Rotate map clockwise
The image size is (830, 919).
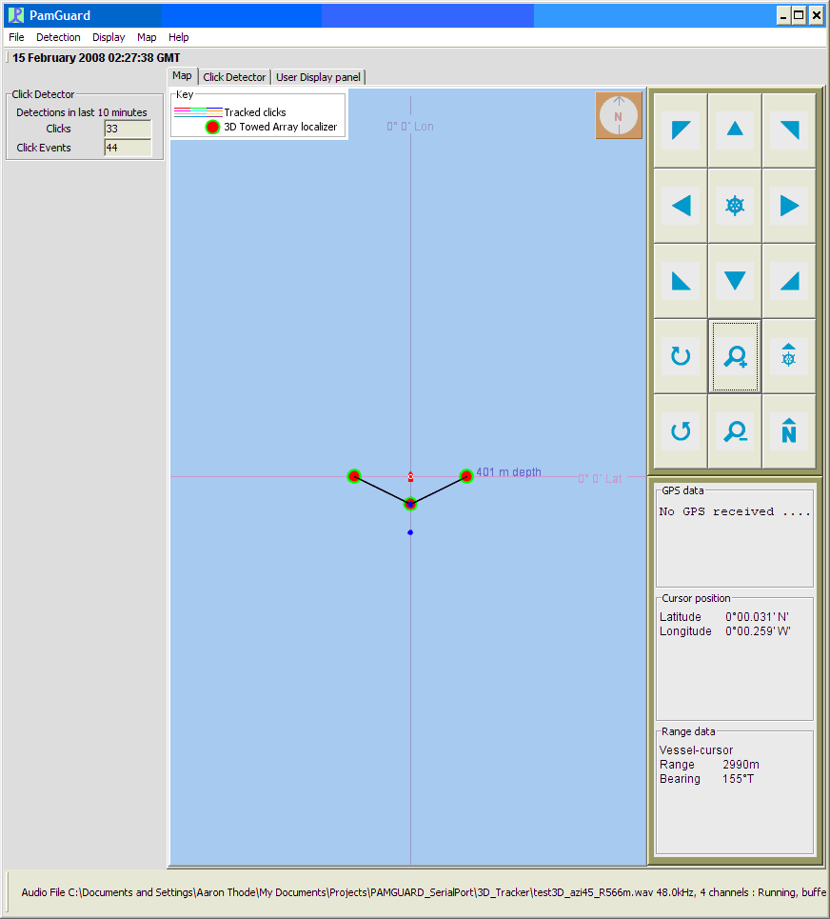tap(680, 356)
